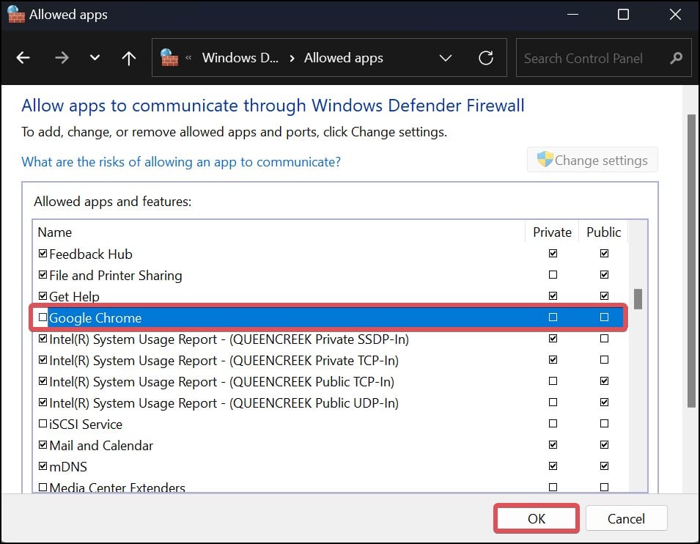
Task: Uncheck Private for Get Help
Action: (x=553, y=296)
